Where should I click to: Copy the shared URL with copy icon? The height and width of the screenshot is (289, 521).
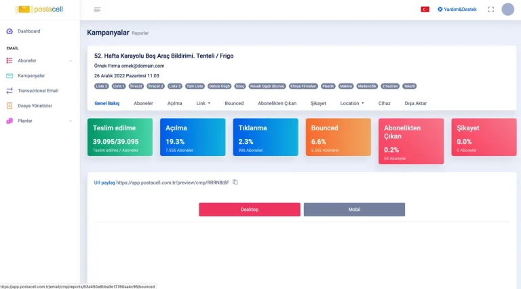[x=235, y=182]
